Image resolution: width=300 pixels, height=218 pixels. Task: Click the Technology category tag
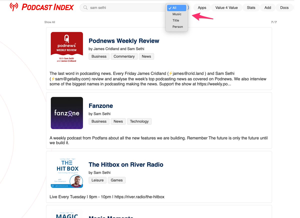[x=139, y=121]
